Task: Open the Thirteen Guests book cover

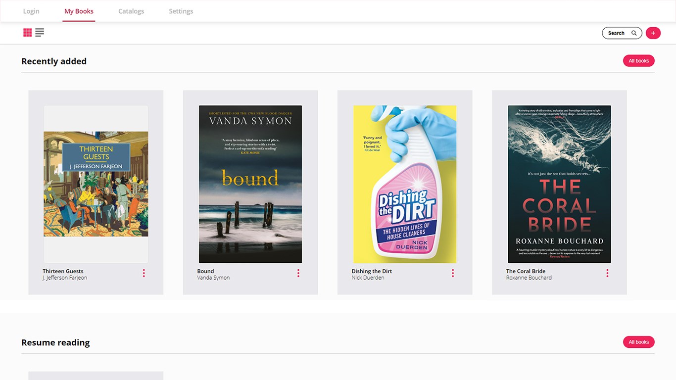Action: (x=96, y=184)
